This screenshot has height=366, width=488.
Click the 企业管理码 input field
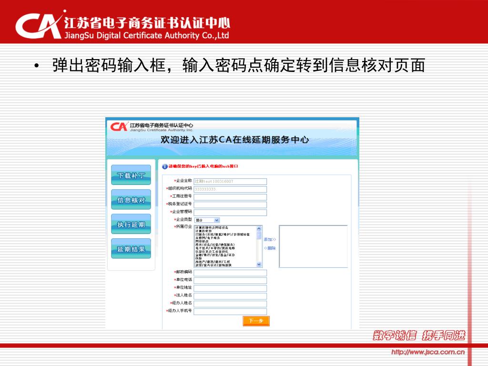pos(230,213)
